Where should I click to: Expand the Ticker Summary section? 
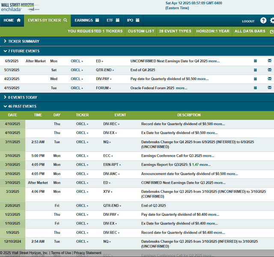tap(21, 41)
